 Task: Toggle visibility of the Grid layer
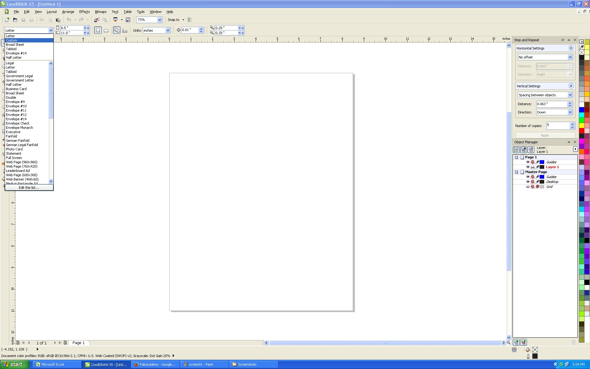(x=528, y=187)
